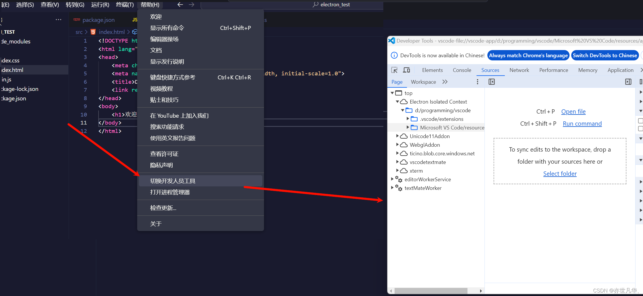Click the info icon in DevTools language banner
The height and width of the screenshot is (296, 643).
point(394,55)
